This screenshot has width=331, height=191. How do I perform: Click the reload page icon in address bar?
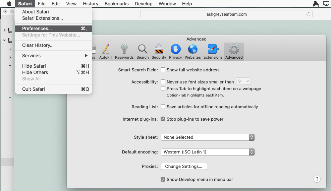click(308, 14)
